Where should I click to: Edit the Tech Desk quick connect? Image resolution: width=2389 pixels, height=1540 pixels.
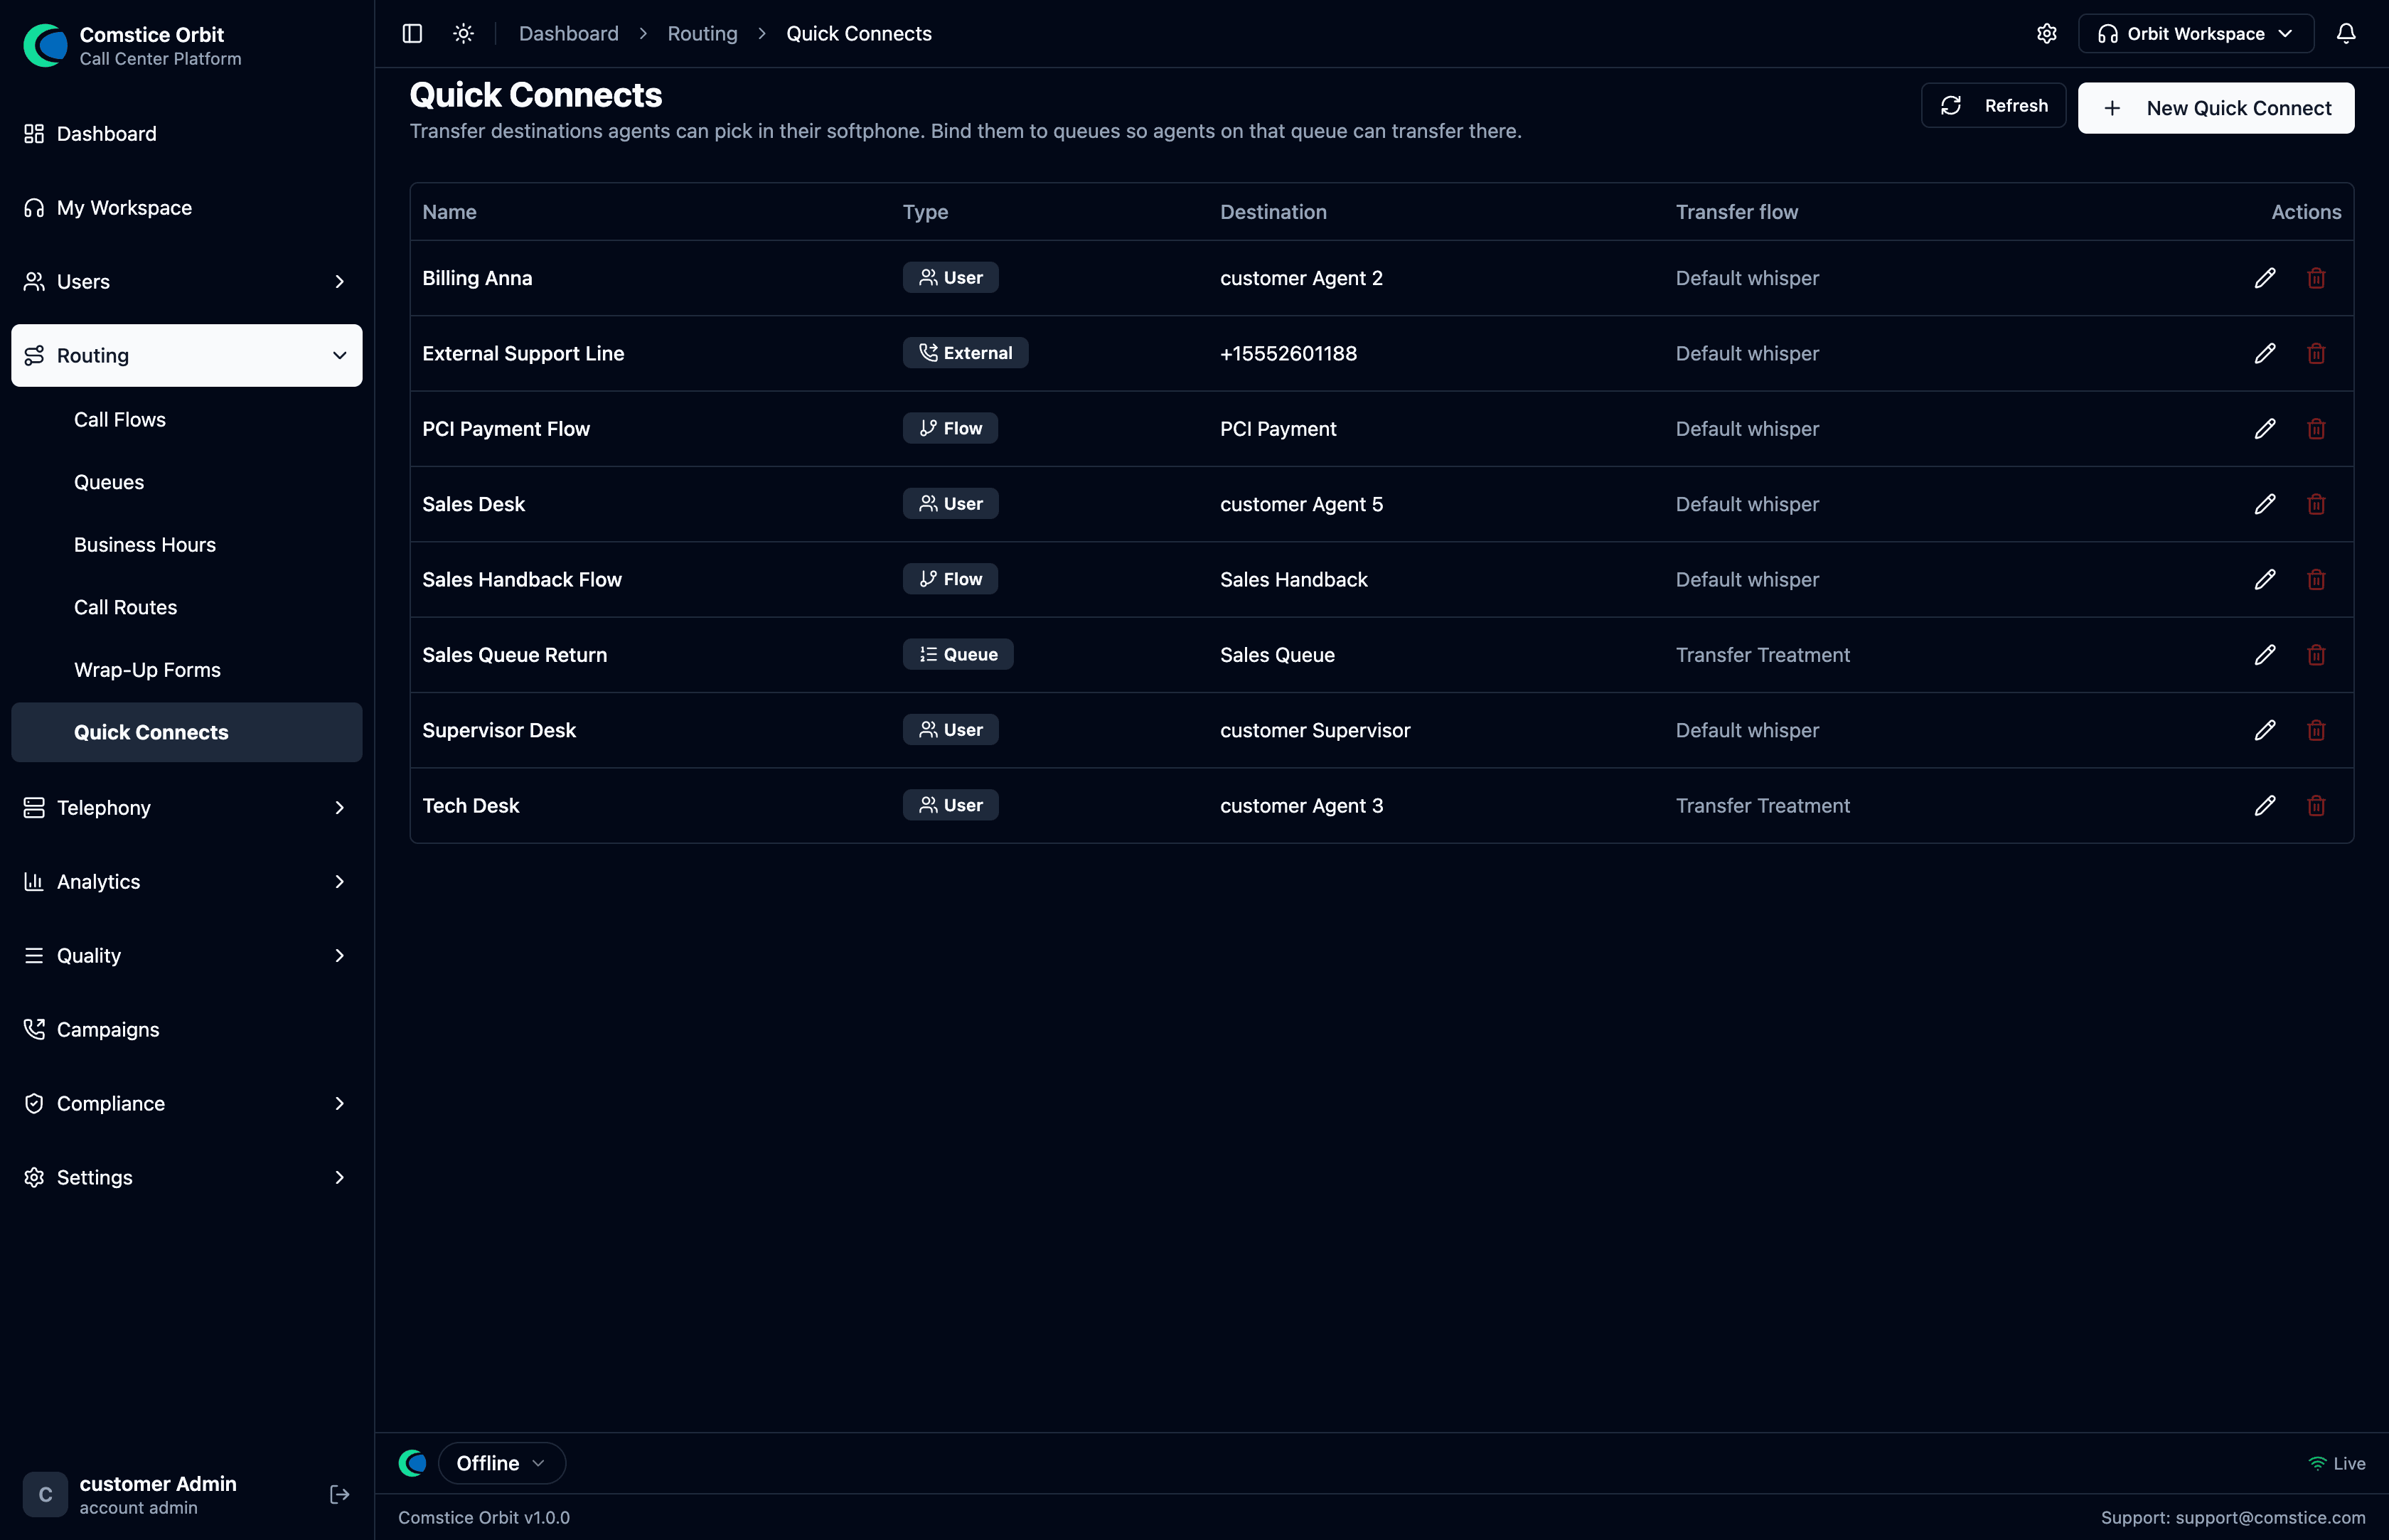[2265, 806]
